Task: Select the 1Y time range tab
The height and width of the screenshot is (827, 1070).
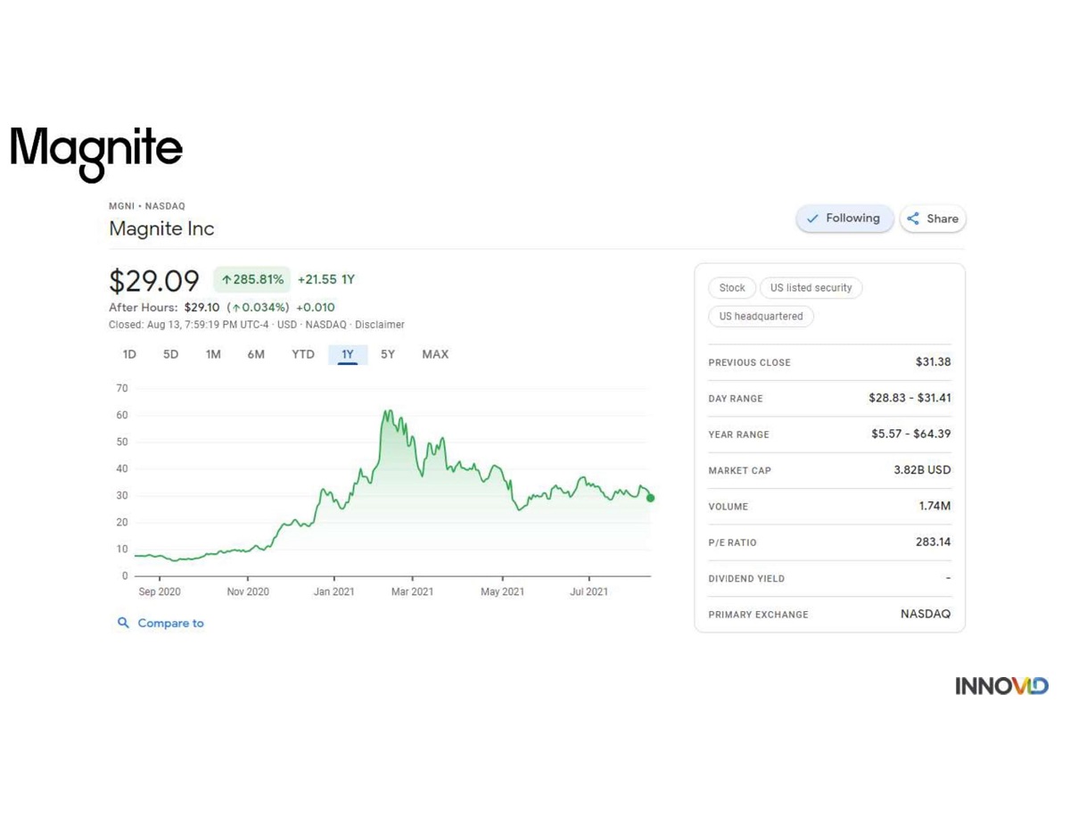Action: (x=348, y=355)
